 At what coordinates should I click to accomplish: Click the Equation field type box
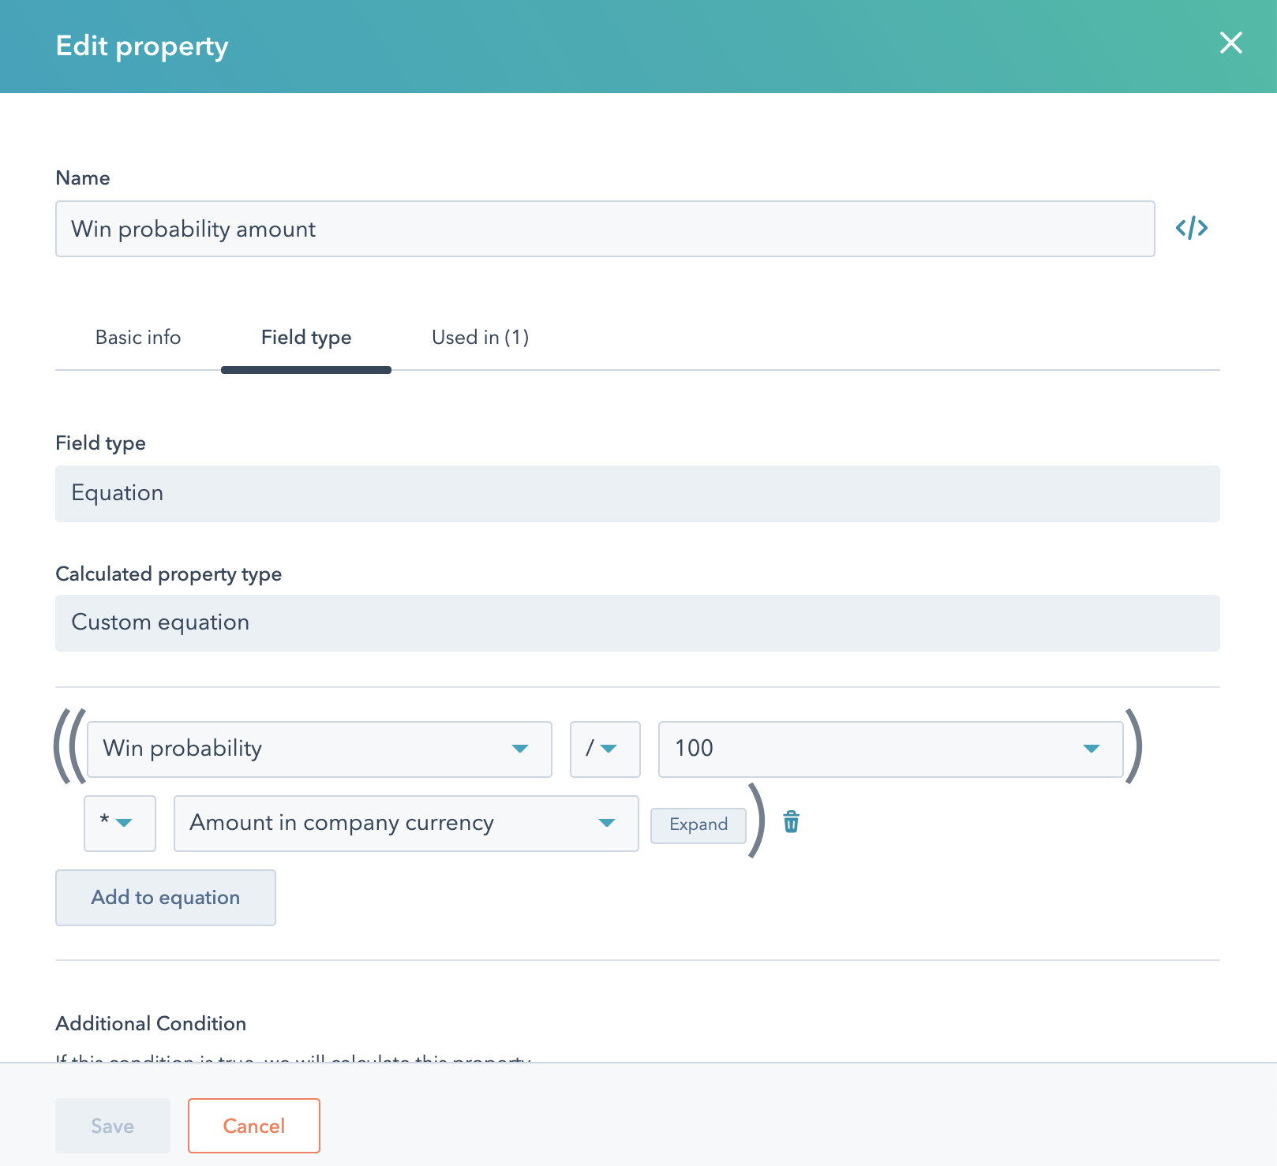637,494
